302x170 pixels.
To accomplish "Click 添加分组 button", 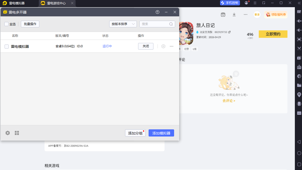I will (x=135, y=133).
